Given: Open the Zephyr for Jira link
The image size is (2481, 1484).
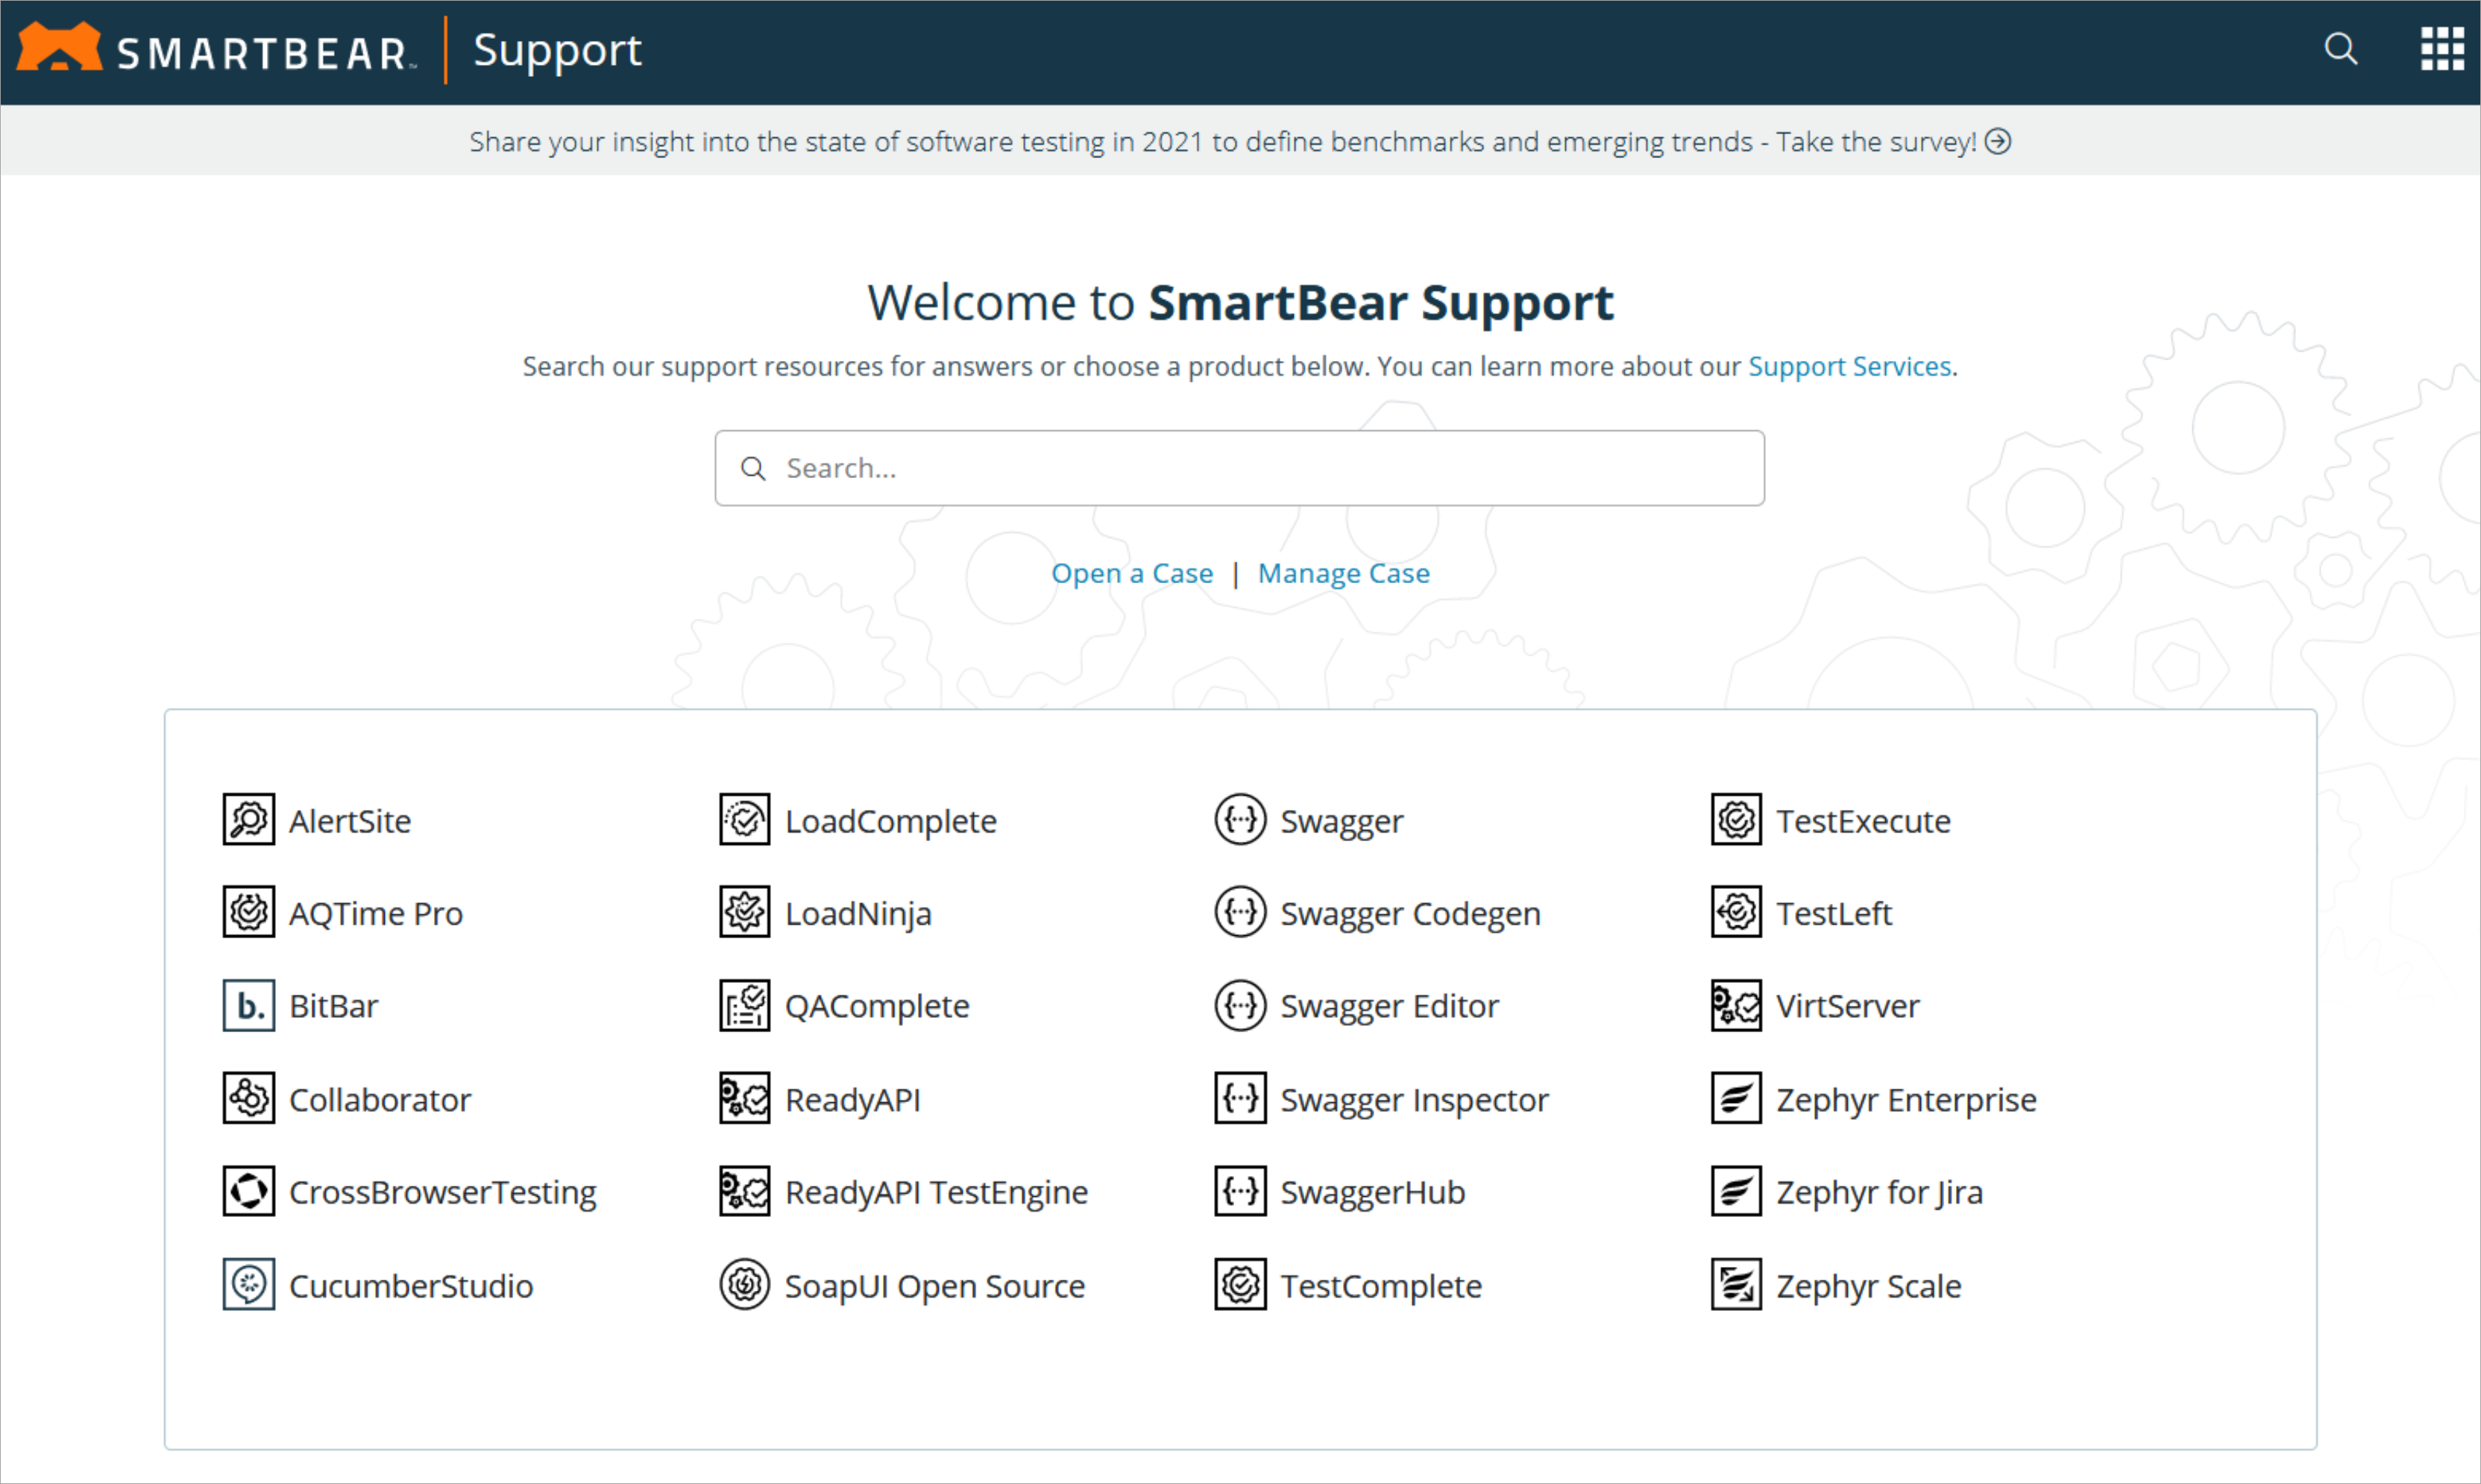Looking at the screenshot, I should pyautogui.click(x=1878, y=1192).
